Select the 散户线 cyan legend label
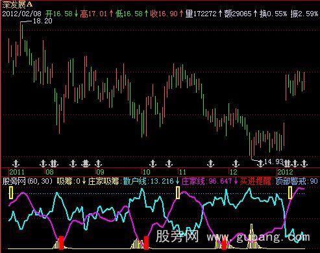The width and height of the screenshot is (320, 253). 135,181
